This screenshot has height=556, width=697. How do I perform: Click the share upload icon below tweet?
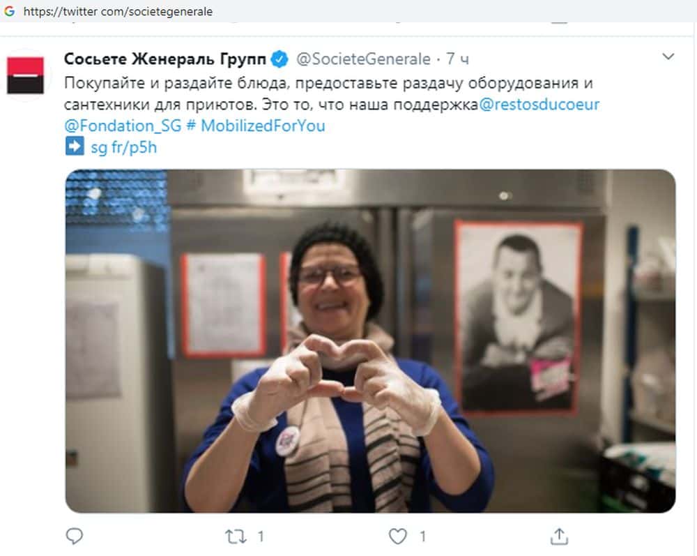tap(559, 536)
